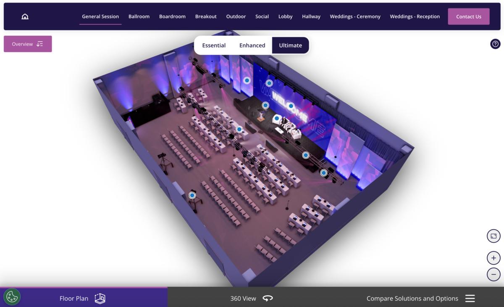This screenshot has width=504, height=307.
Task: Open the Ballroom section
Action: pyautogui.click(x=139, y=17)
